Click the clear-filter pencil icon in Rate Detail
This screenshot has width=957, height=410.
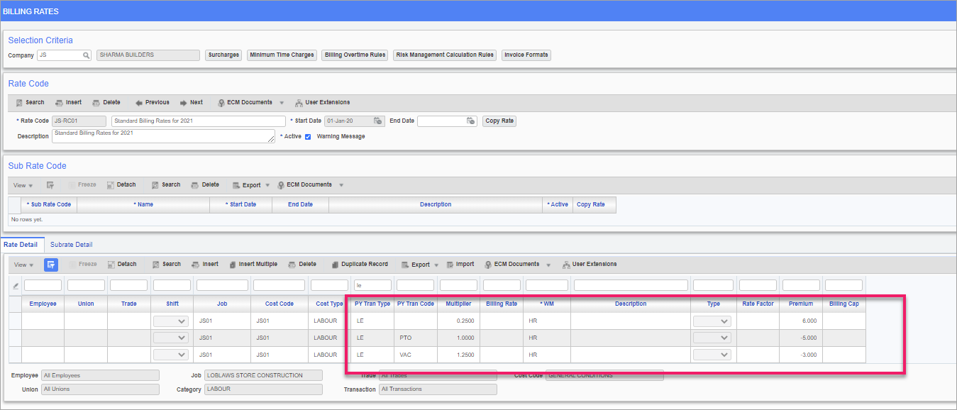point(16,286)
